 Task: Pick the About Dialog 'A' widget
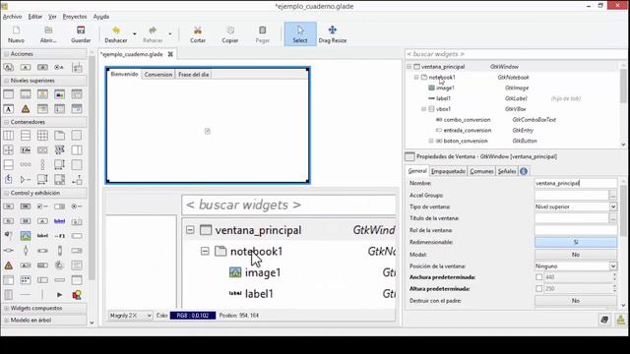(9, 109)
